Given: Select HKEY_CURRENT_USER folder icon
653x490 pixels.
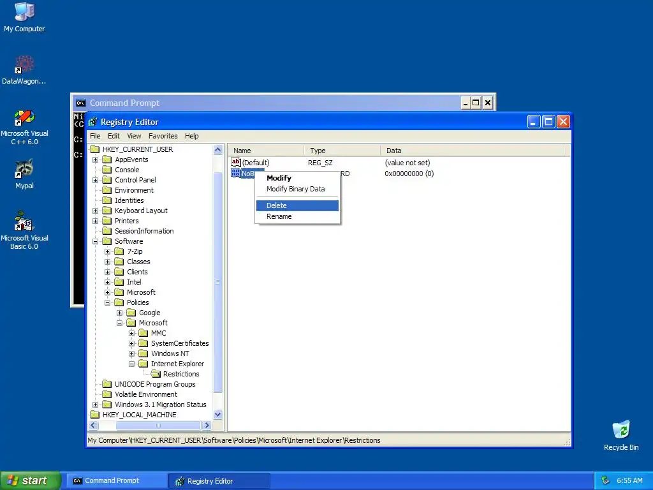Looking at the screenshot, I should [x=94, y=149].
